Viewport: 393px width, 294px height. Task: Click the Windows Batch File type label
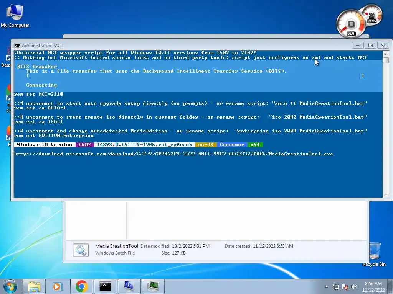115,253
